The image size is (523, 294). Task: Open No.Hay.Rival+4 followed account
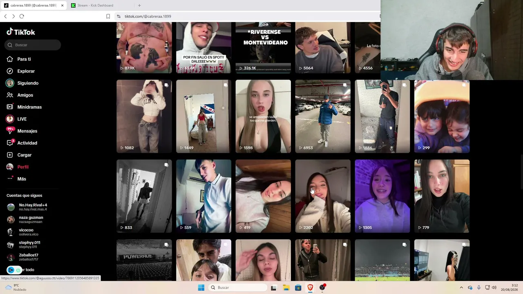(x=27, y=207)
